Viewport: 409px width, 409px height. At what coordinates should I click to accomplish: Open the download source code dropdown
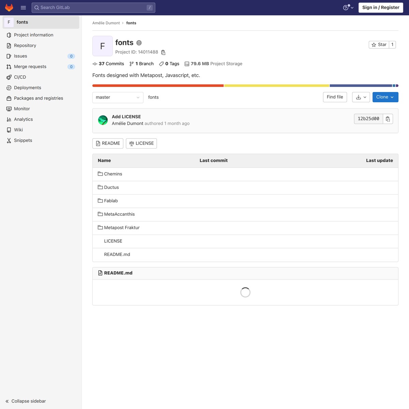pos(361,97)
